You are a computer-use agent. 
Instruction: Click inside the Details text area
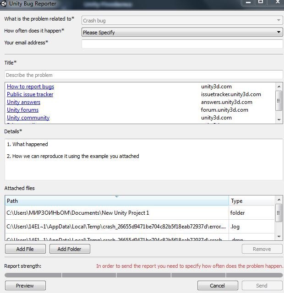[143, 159]
